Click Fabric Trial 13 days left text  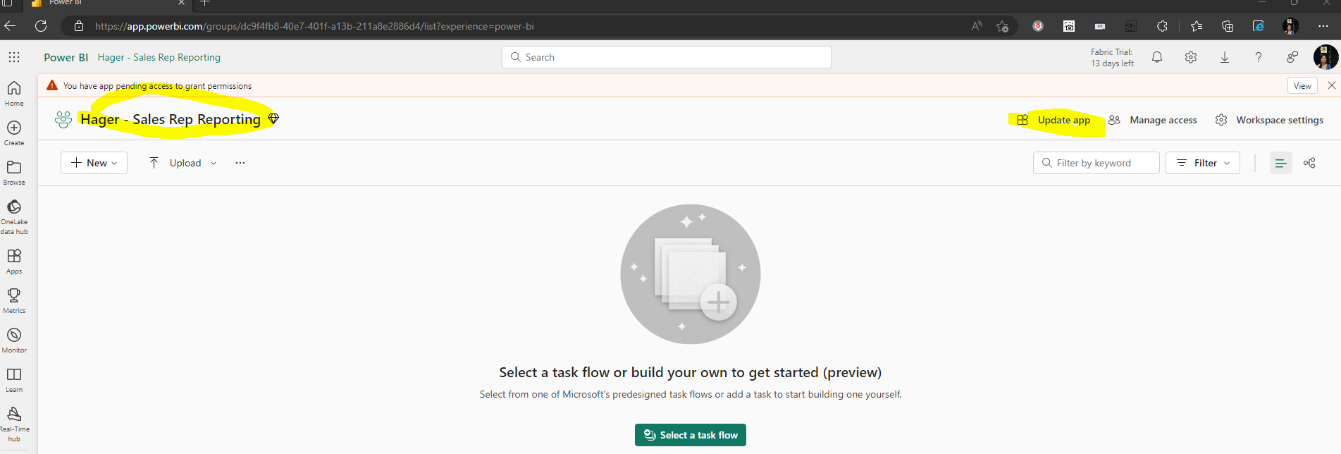click(x=1112, y=57)
